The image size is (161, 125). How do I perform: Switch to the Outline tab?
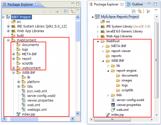(135, 4)
